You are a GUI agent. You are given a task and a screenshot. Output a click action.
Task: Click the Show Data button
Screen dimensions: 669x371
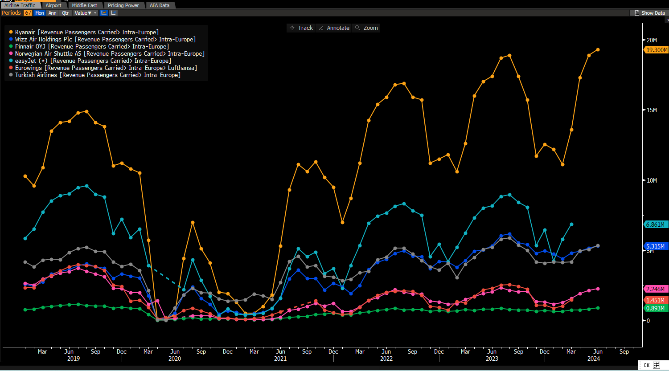(x=649, y=13)
